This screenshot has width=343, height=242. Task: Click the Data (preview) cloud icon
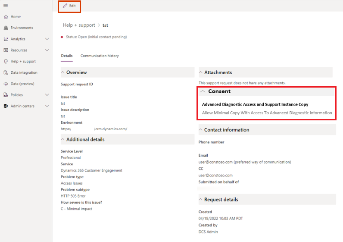(x=6, y=84)
